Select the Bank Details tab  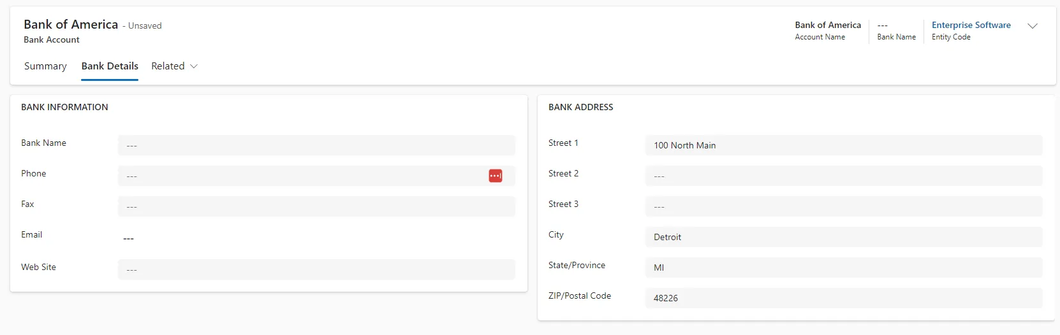(110, 66)
